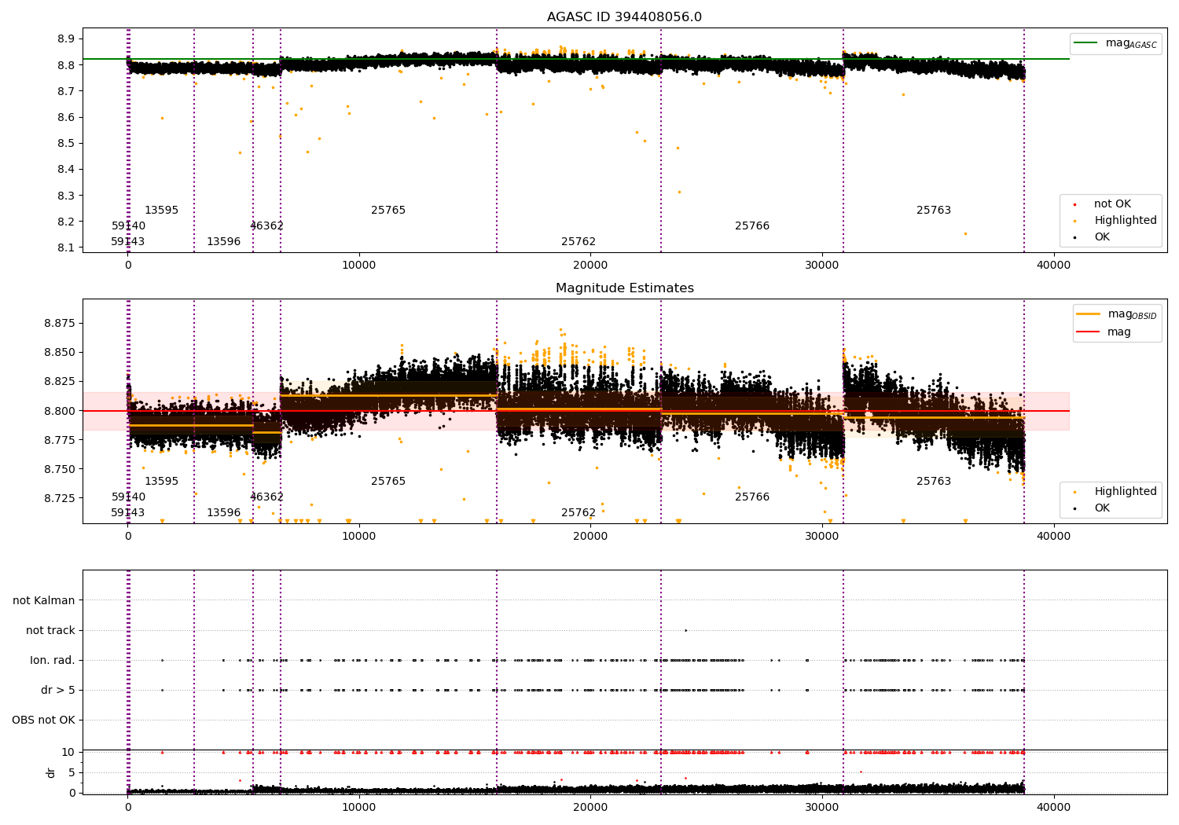
Task: Click the 'not track' axis label
Action: 50,631
